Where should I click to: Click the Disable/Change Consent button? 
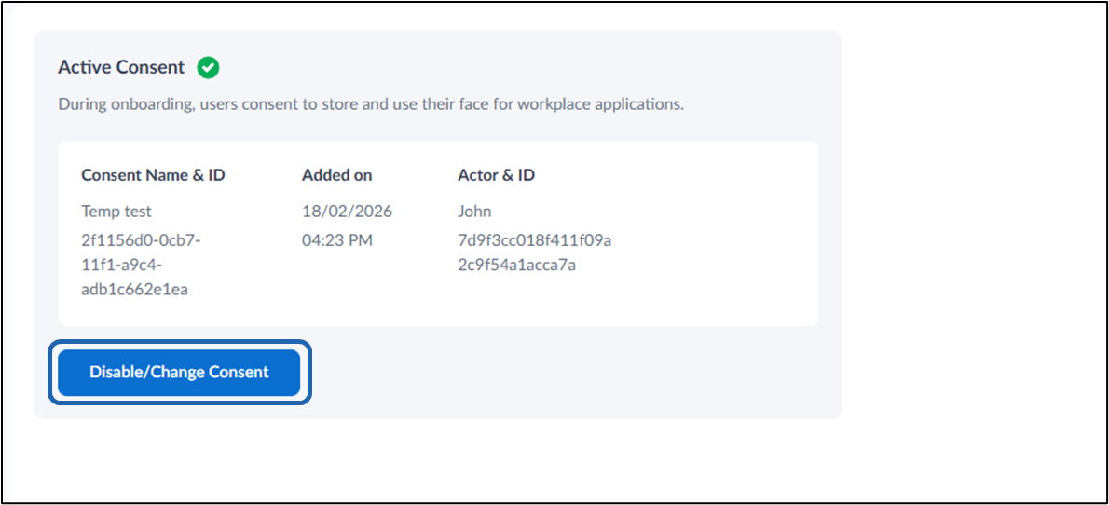click(x=179, y=372)
